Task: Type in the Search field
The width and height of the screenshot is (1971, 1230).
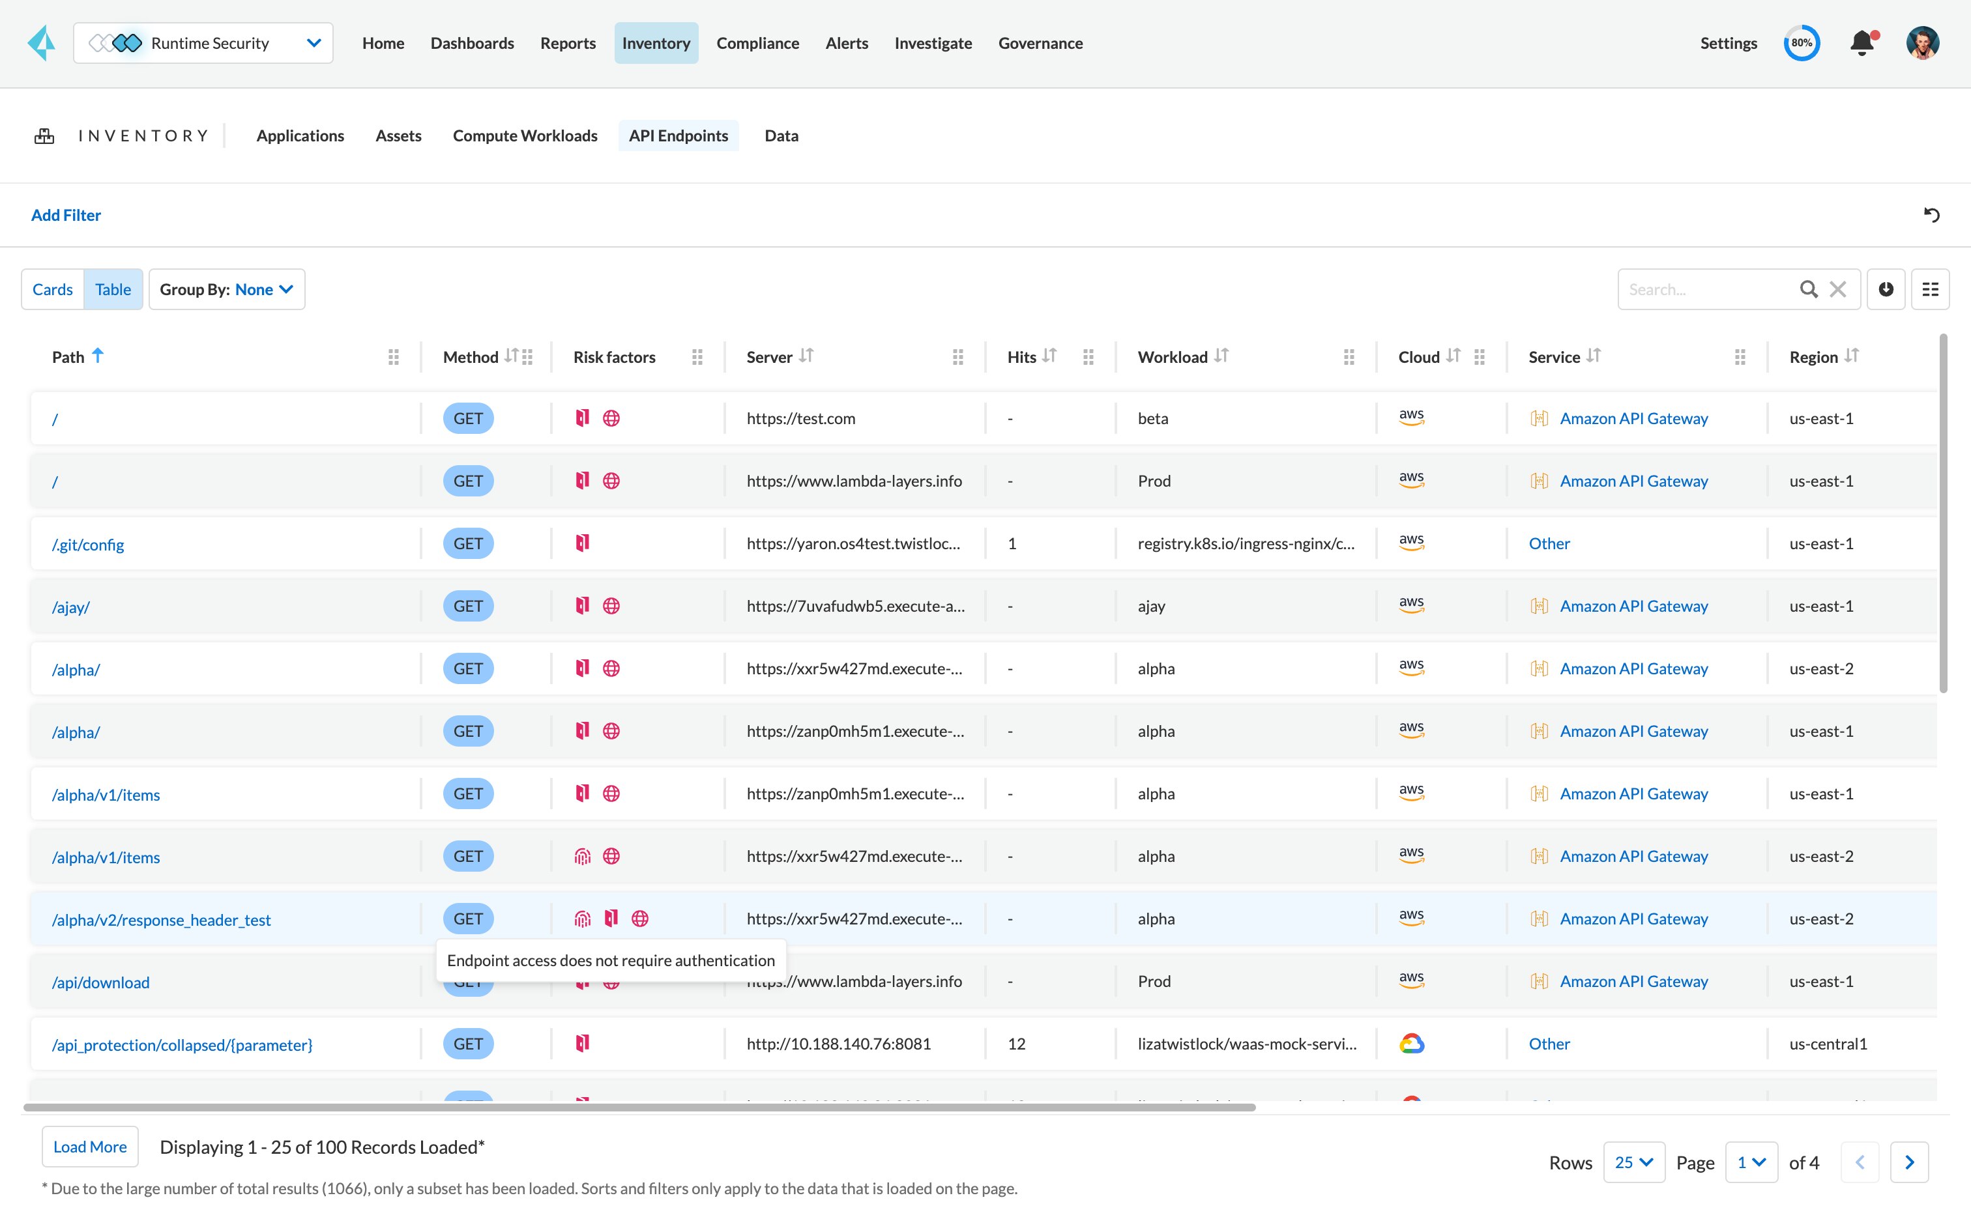Action: [1709, 289]
